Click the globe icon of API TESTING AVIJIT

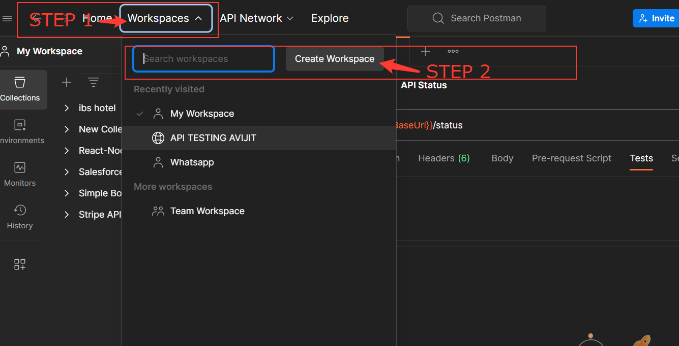click(158, 138)
